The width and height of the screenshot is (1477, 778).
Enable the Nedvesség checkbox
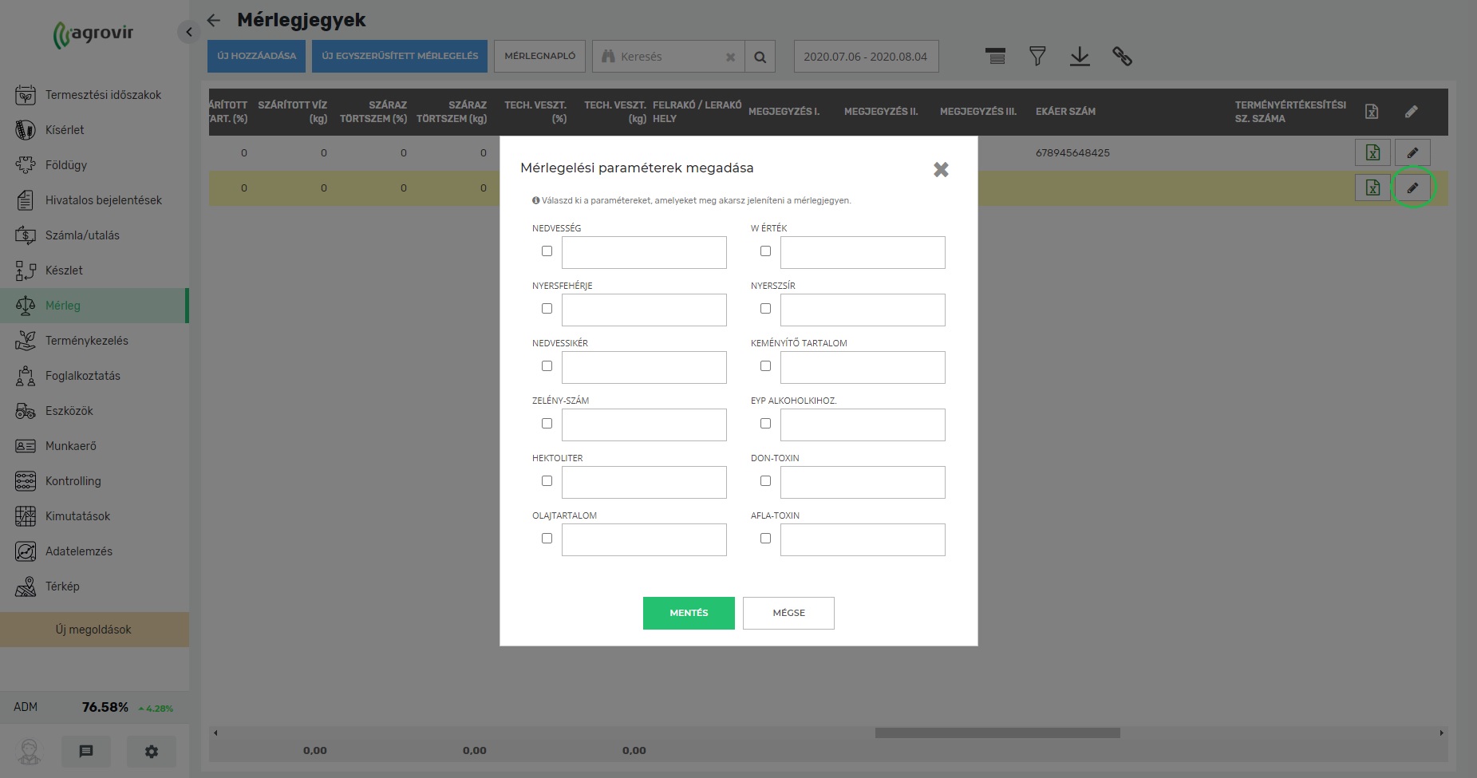pos(547,251)
